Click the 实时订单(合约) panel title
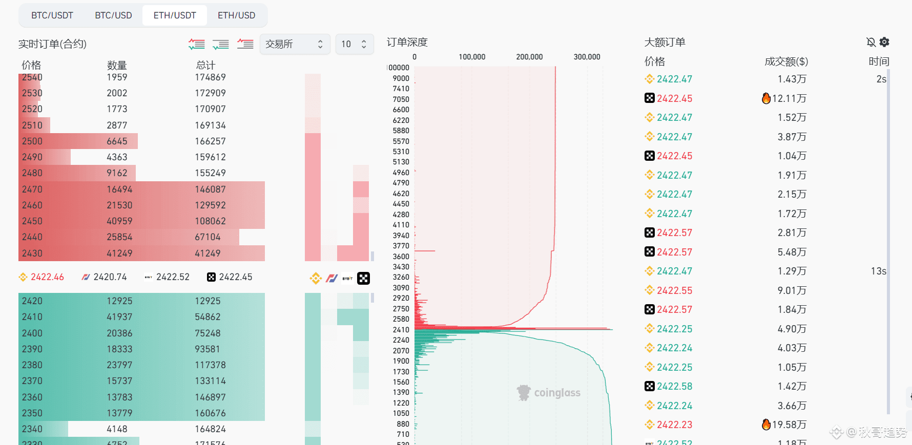 pos(52,44)
